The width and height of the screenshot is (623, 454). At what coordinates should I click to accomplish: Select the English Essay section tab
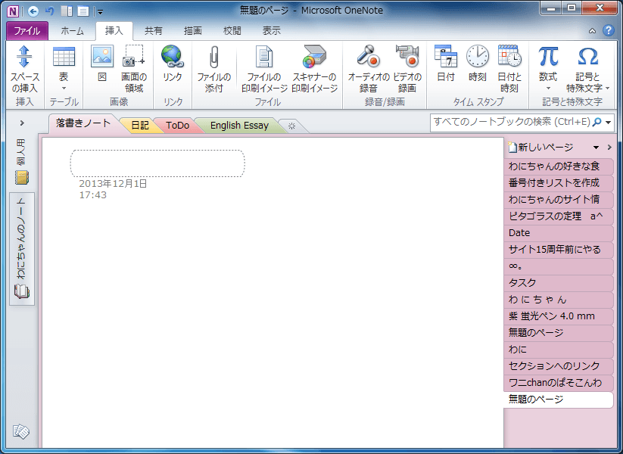click(x=239, y=126)
